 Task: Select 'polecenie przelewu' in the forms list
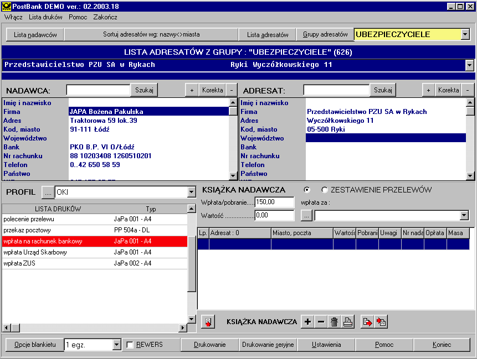click(x=95, y=219)
